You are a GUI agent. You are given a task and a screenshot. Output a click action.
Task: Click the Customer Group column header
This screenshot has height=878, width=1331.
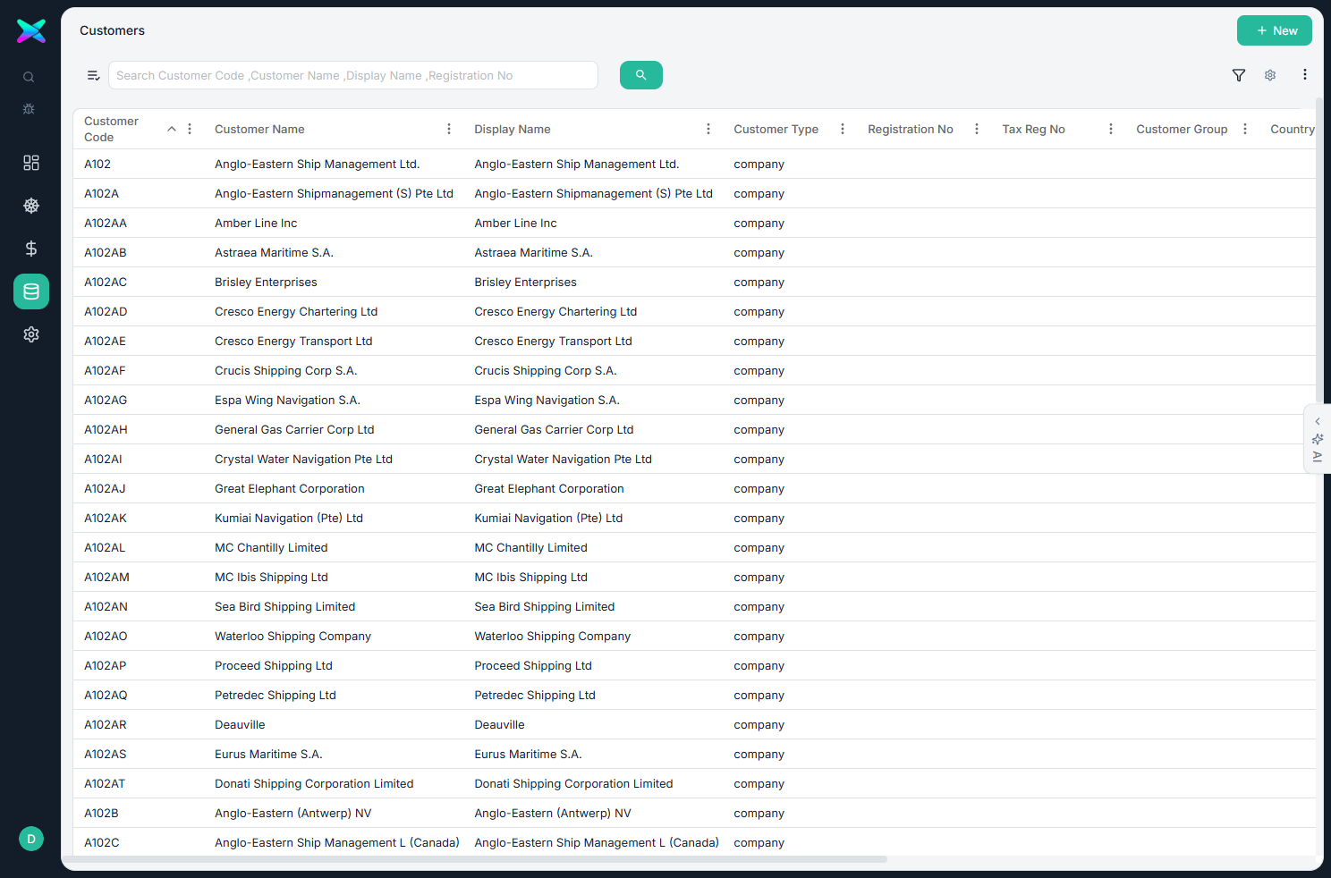pos(1182,129)
